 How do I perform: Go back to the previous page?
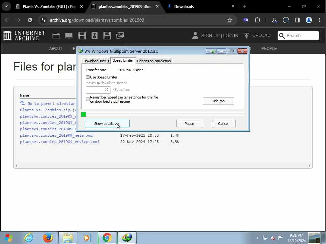[7, 20]
